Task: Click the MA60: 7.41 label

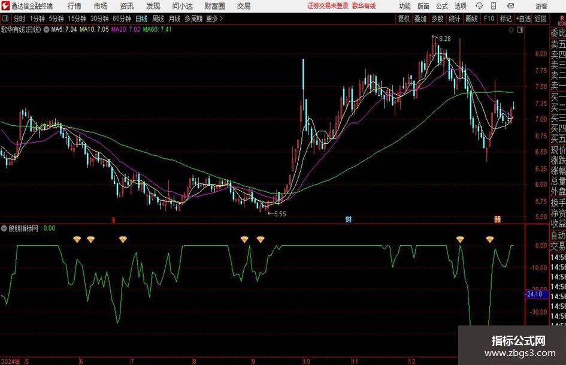Action: (x=158, y=29)
